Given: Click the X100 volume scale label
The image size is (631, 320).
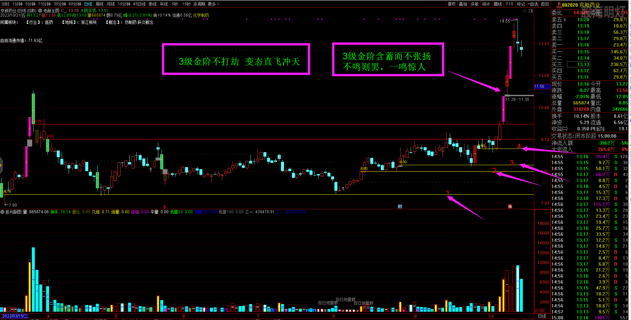Looking at the screenshot, I should point(540,311).
